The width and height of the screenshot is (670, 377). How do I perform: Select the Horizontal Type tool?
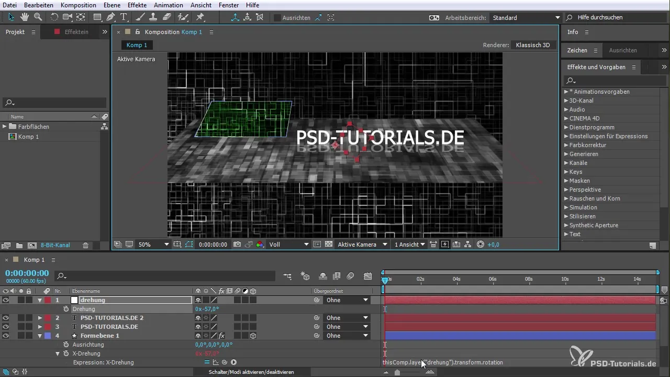point(124,17)
